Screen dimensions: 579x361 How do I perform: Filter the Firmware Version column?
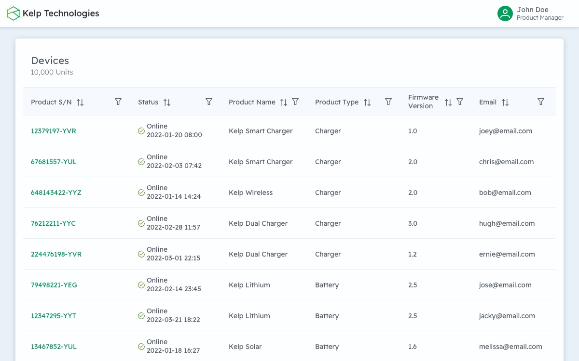tap(460, 102)
